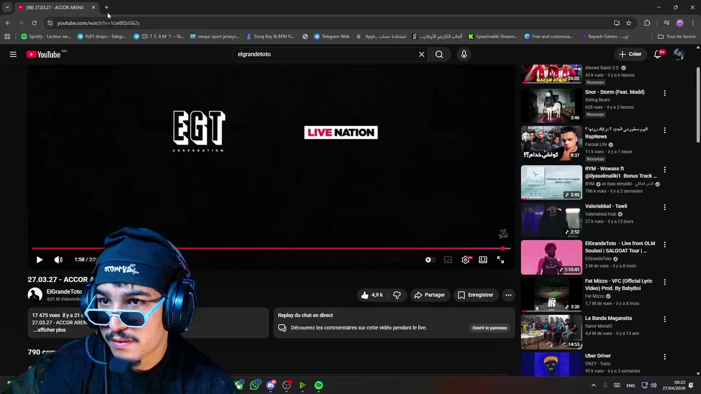Open Tous les favoris folder
The height and width of the screenshot is (394, 701).
pyautogui.click(x=677, y=37)
